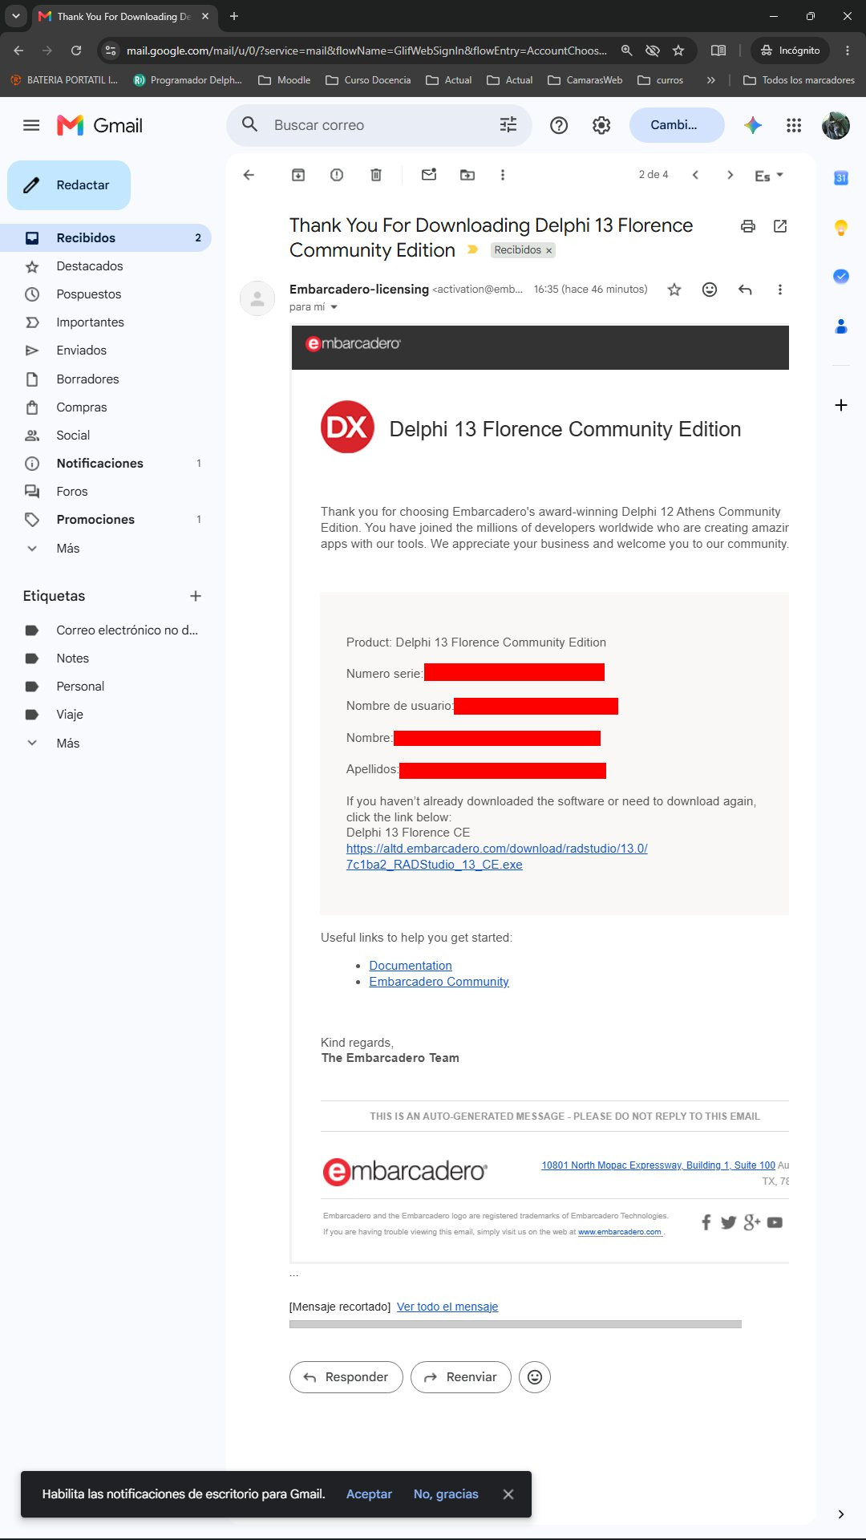
Task: Click 'Ver todo el mensaje' link
Action: pyautogui.click(x=447, y=1307)
